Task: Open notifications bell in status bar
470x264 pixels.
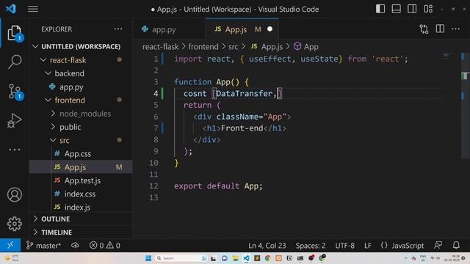Action: coord(456,246)
